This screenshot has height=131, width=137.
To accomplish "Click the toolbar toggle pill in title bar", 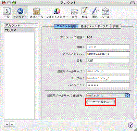I will pos(133,3).
